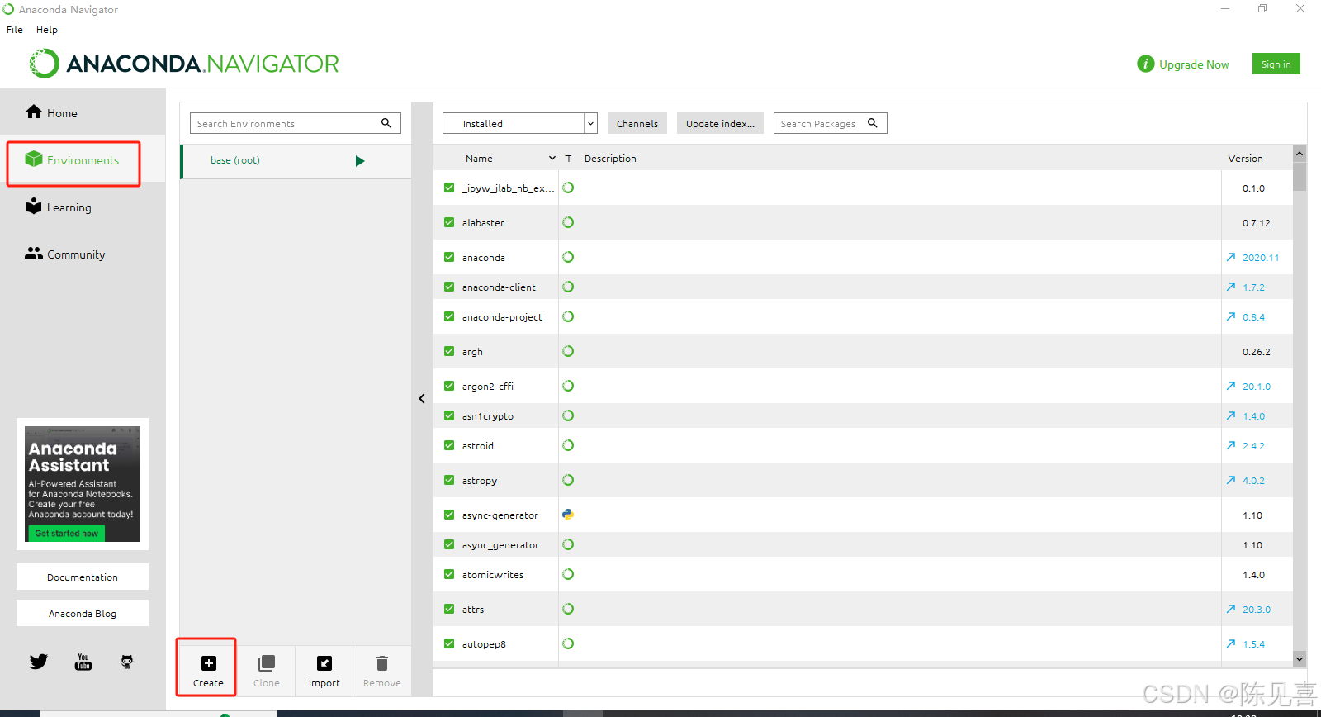Open the Environments section
The width and height of the screenshot is (1321, 717).
pyautogui.click(x=73, y=160)
